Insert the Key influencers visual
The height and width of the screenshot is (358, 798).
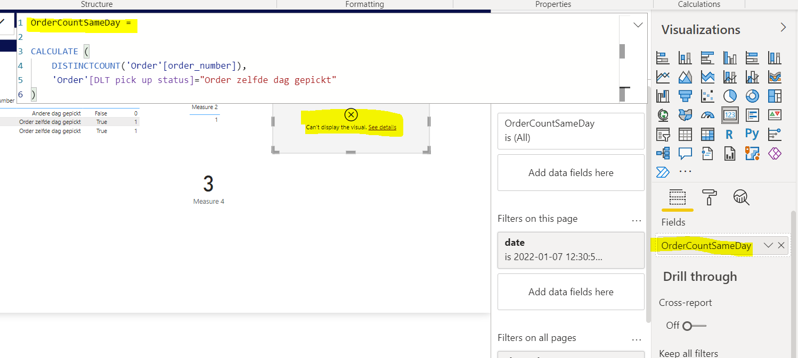pos(775,134)
